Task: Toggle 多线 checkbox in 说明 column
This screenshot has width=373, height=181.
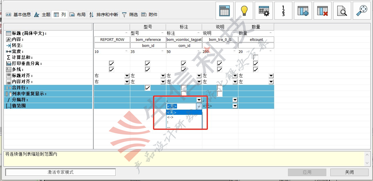Action: tap(220, 69)
